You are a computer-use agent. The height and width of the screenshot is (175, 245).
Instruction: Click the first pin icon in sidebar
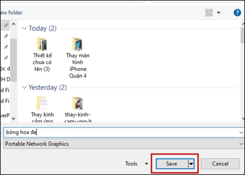[x=6, y=25]
